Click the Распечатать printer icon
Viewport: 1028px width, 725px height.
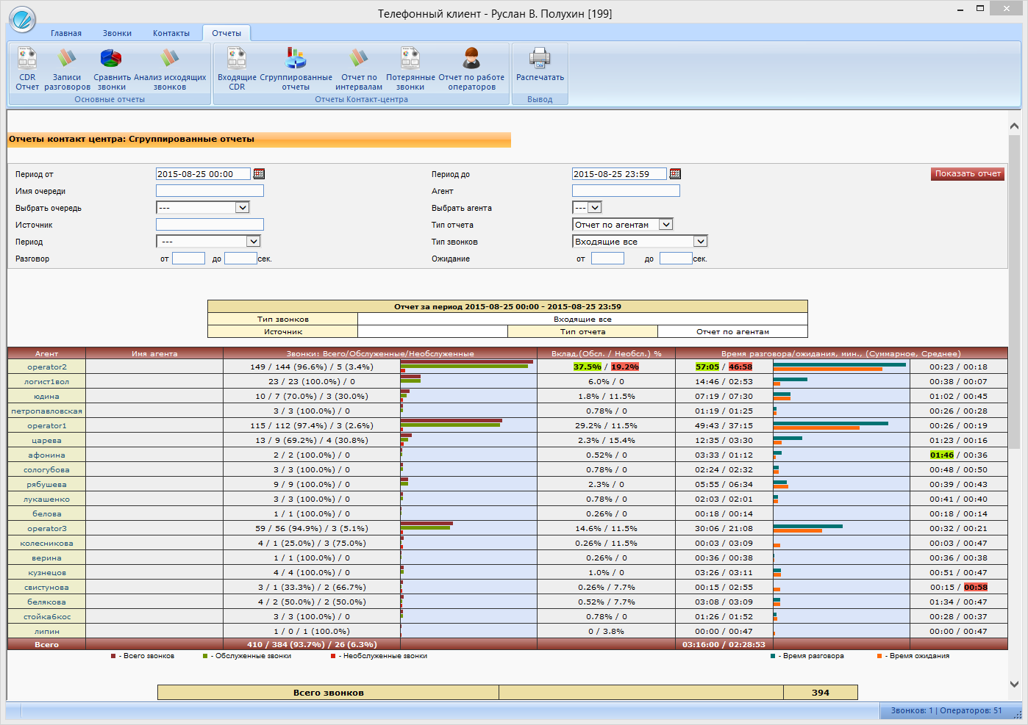540,59
